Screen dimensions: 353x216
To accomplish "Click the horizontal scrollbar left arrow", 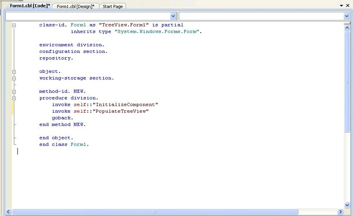I will [x=8, y=212].
